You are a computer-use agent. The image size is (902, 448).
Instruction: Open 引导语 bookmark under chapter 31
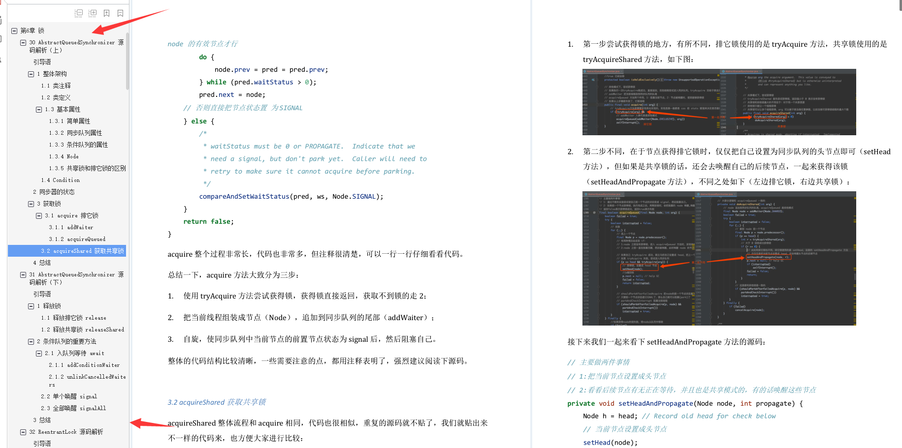click(42, 294)
